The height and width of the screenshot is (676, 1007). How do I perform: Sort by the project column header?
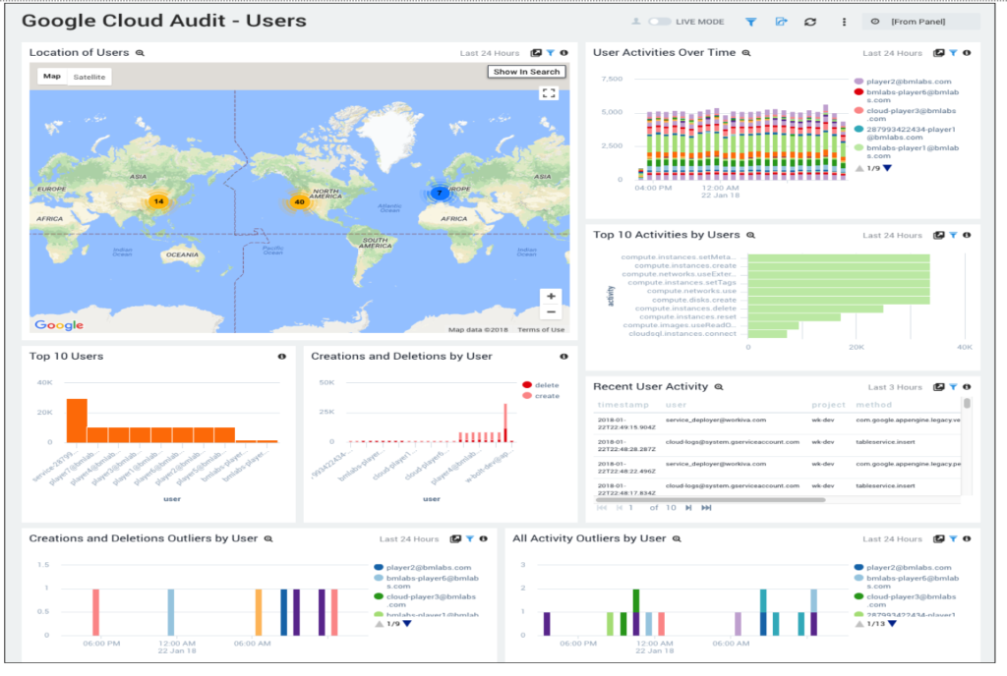(x=828, y=406)
